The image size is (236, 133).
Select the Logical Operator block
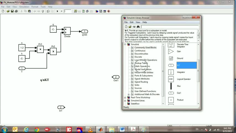pyautogui.click(x=184, y=79)
